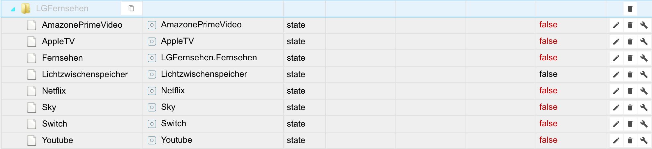Delete the Youtube state
This screenshot has width=652, height=149.
pyautogui.click(x=630, y=140)
